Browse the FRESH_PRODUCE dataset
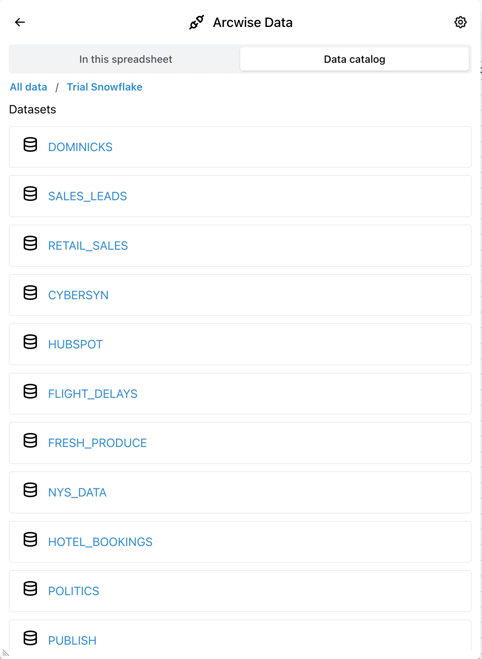482x659 pixels. click(x=98, y=443)
